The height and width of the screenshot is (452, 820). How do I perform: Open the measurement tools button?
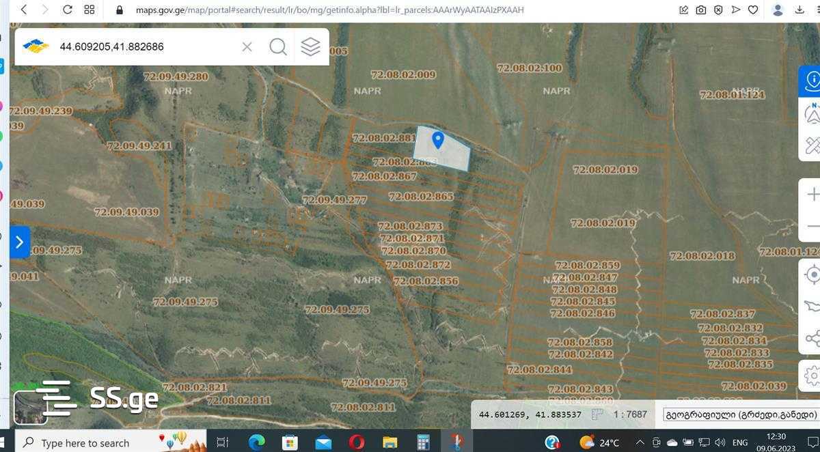812,145
